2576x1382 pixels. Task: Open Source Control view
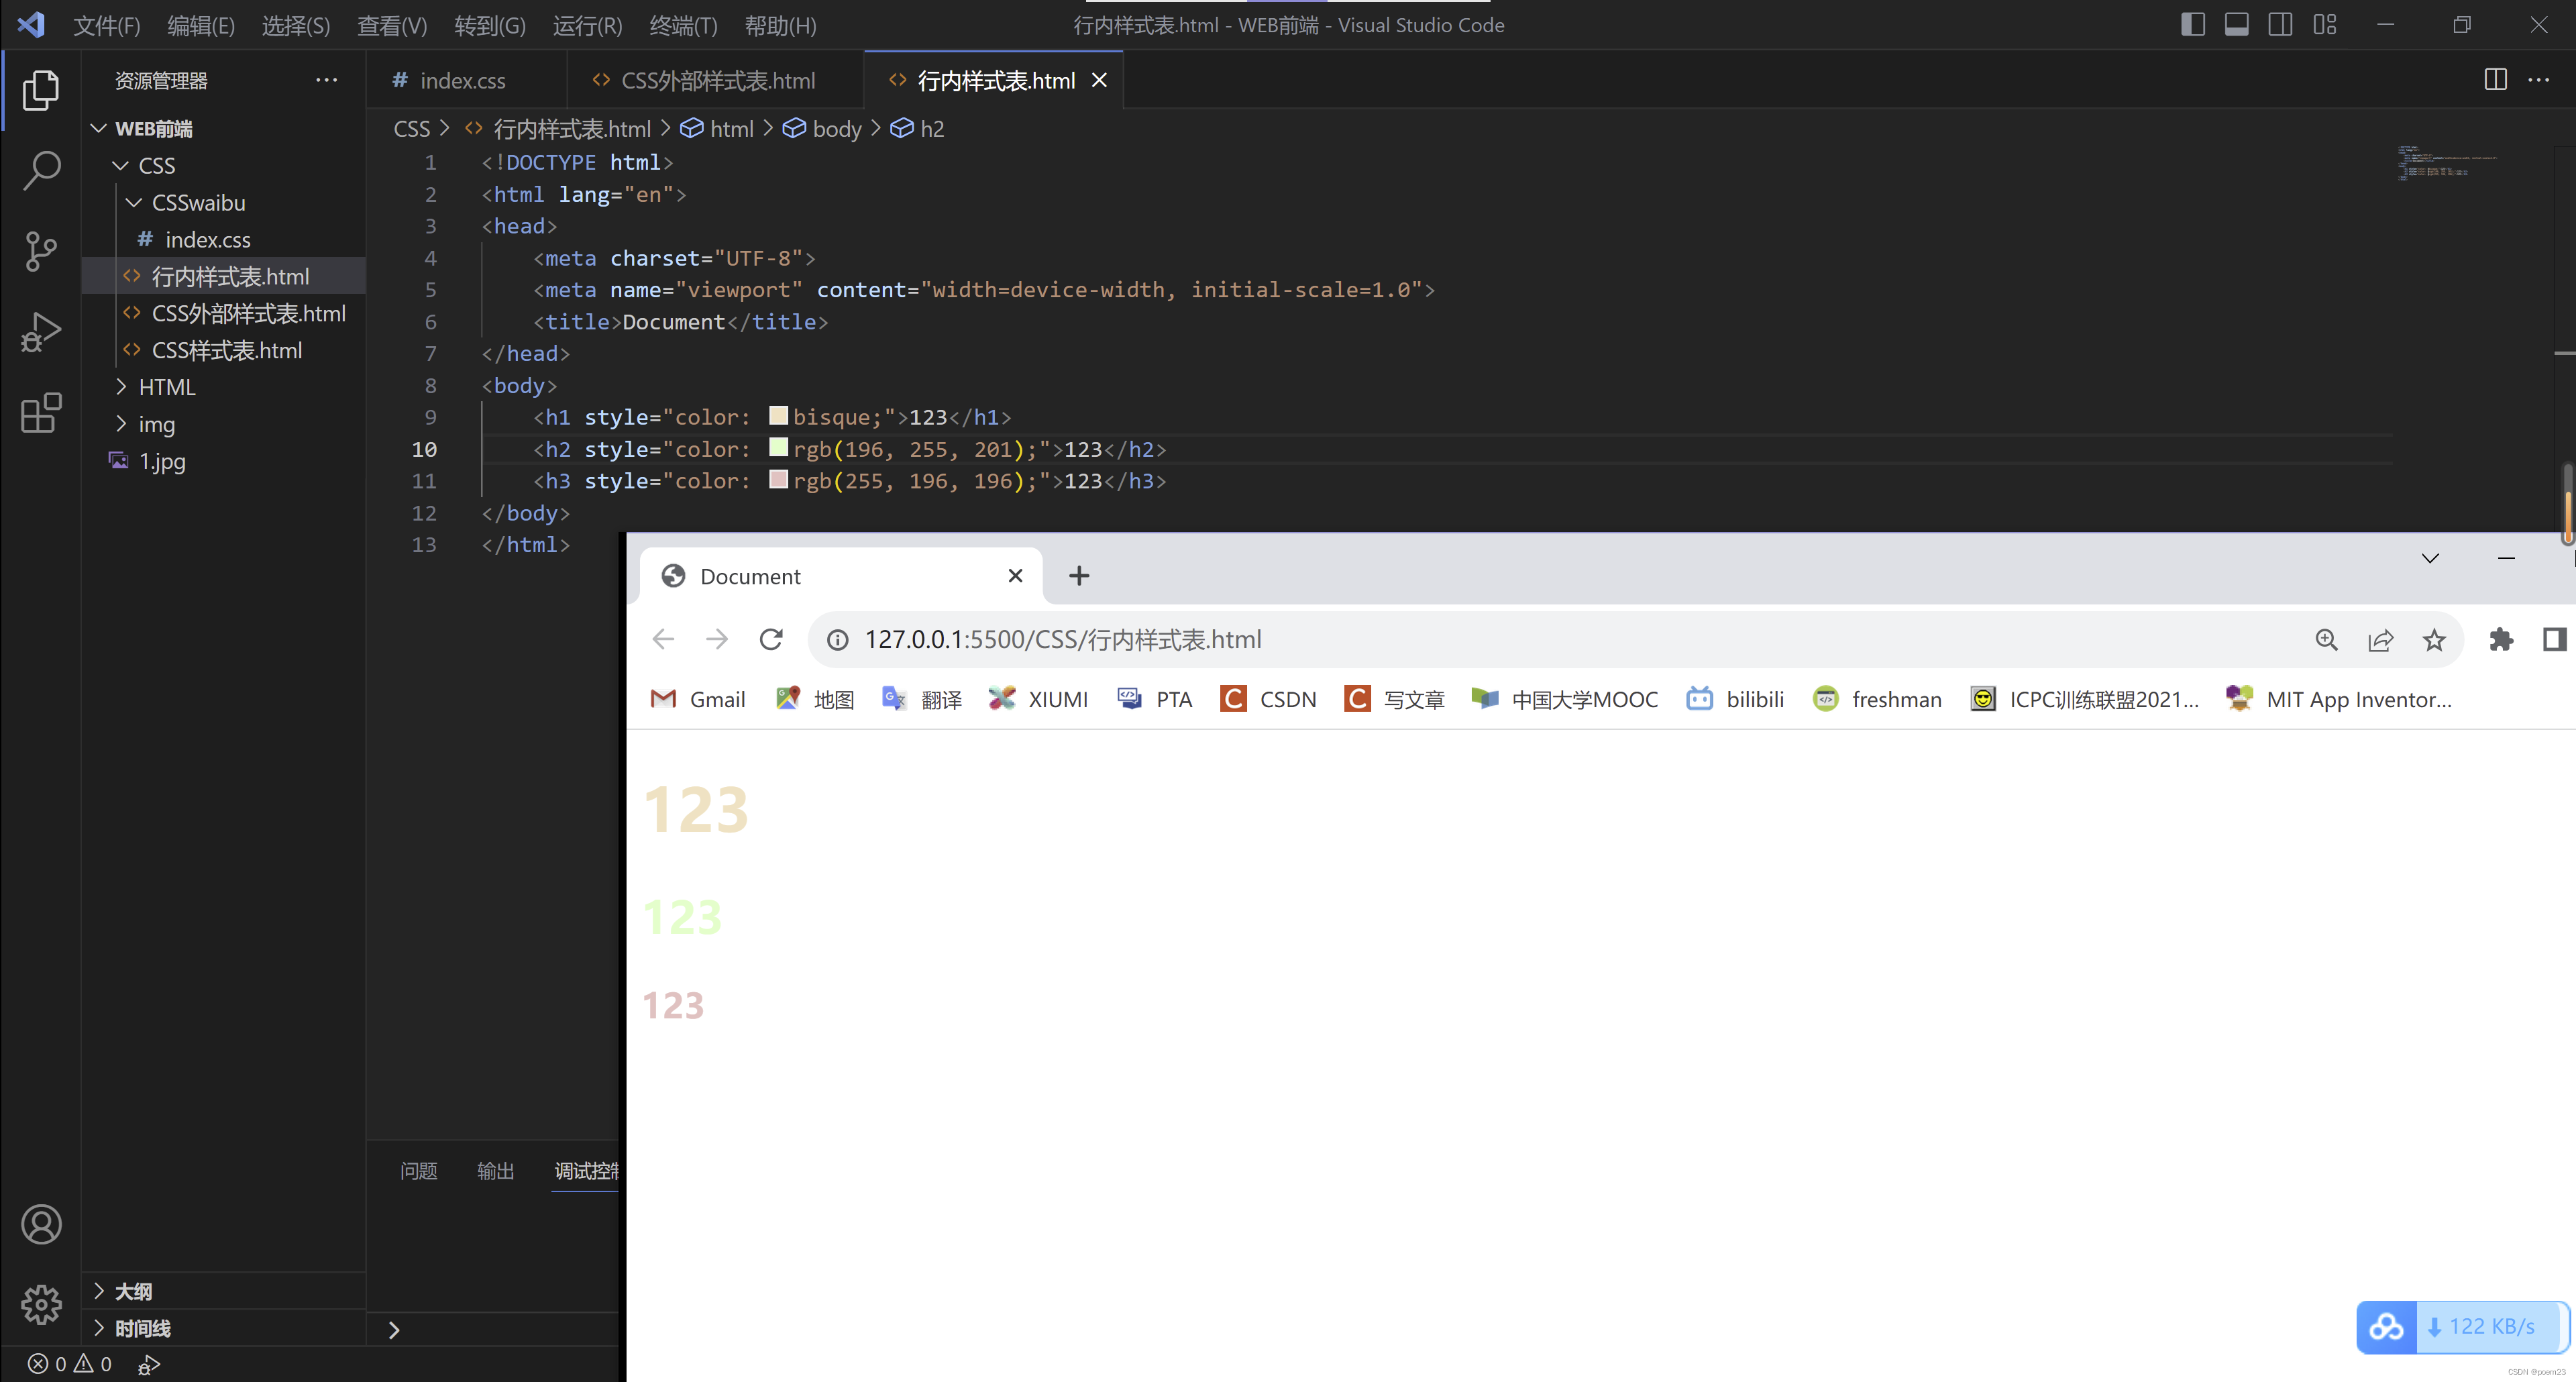(41, 251)
